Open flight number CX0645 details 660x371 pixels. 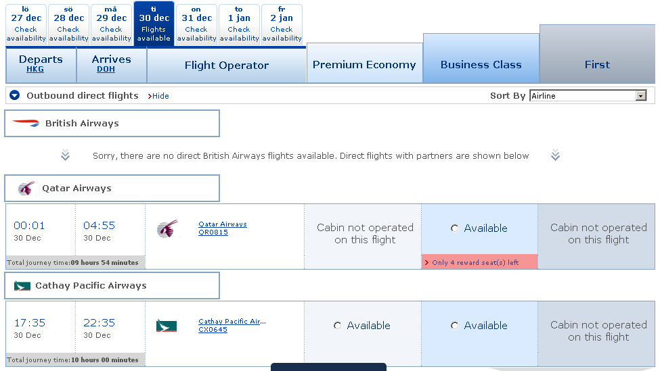click(213, 330)
